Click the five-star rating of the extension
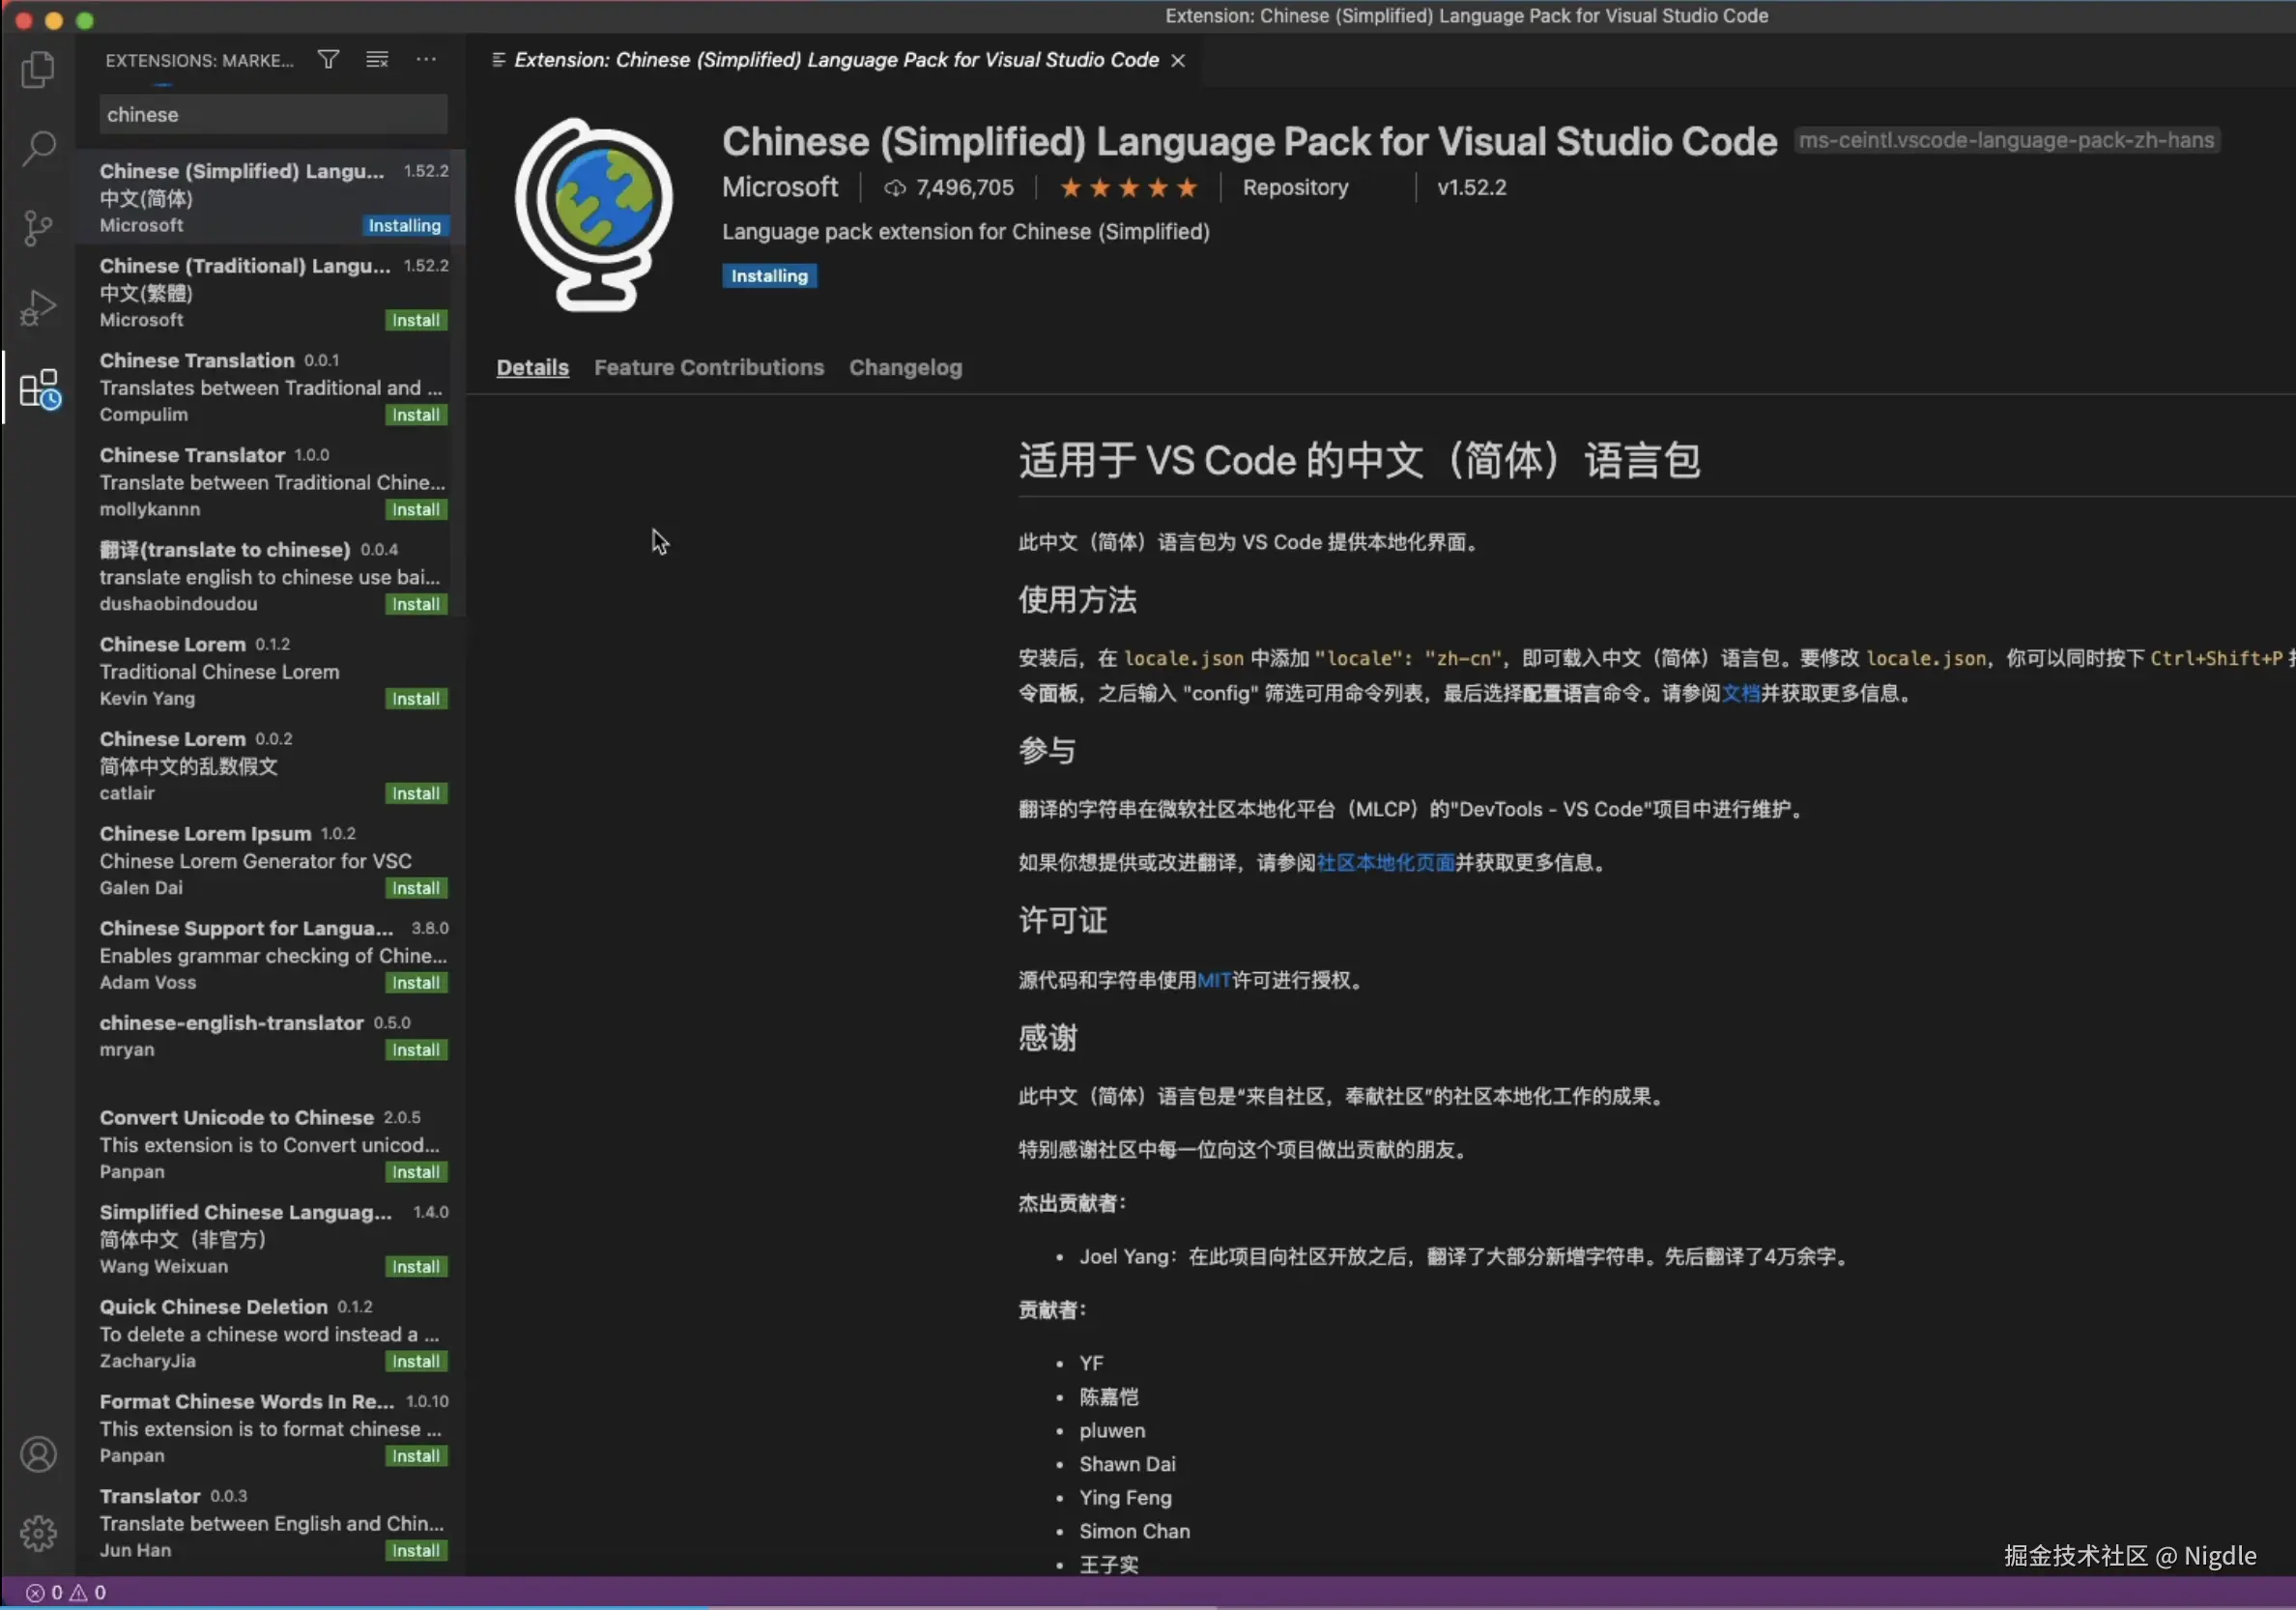The width and height of the screenshot is (2296, 1610). [1128, 188]
